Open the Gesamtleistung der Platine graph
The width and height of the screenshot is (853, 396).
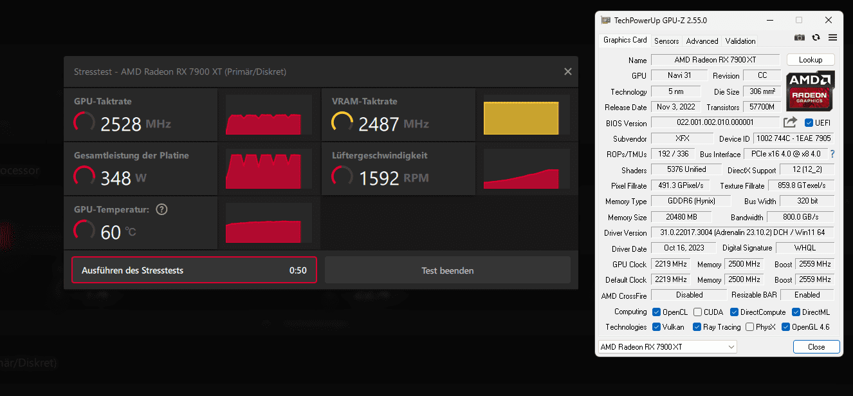click(x=269, y=169)
